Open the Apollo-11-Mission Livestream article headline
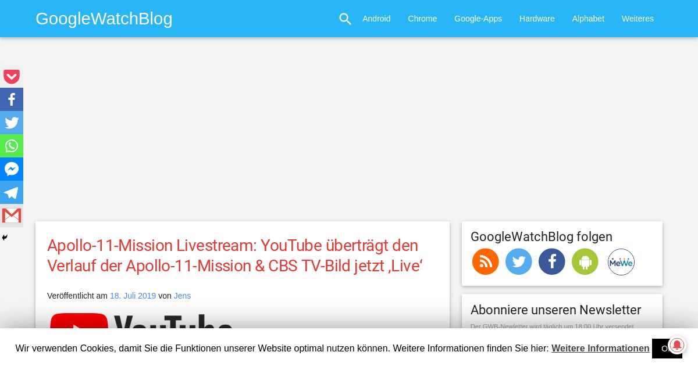698x366 pixels. point(235,256)
